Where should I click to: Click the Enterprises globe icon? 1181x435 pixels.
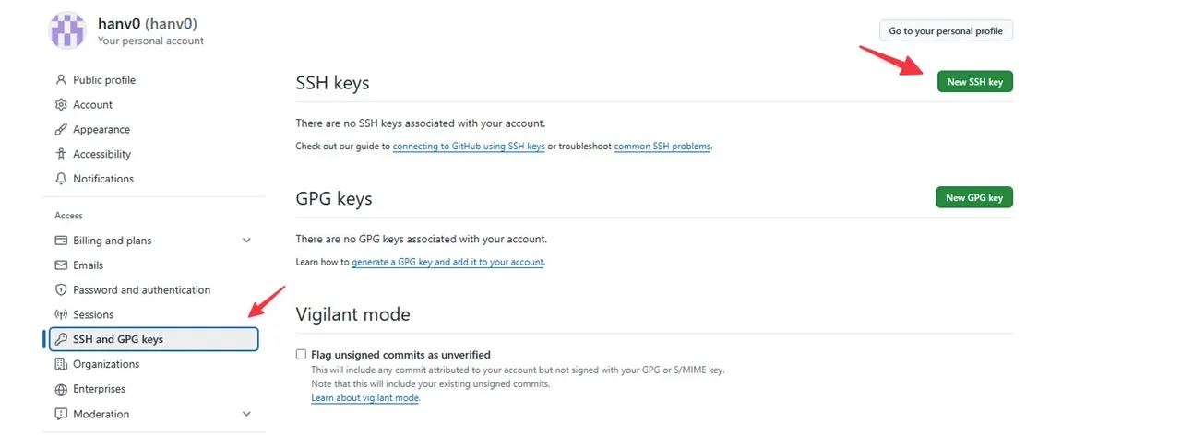tap(61, 389)
